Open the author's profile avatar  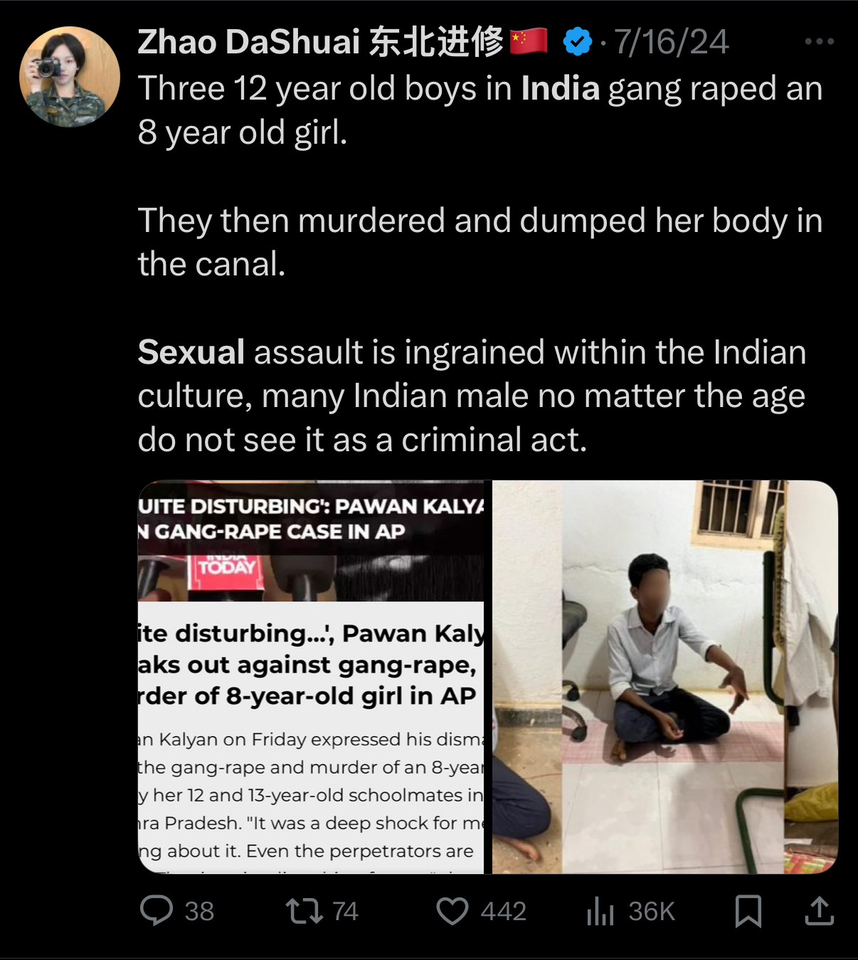(70, 77)
